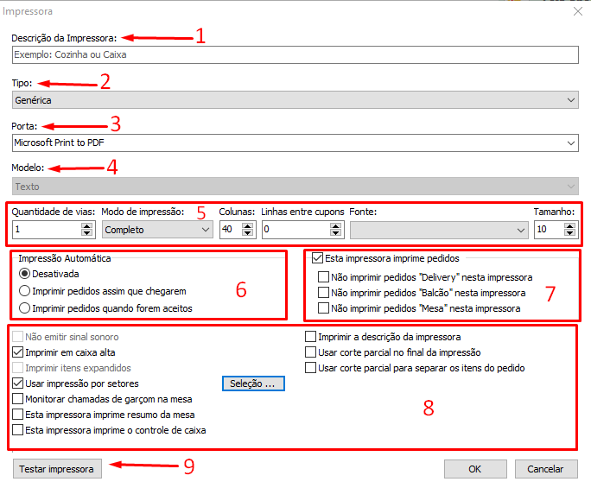
Task: Click the Descrição da Impressora text field
Action: pyautogui.click(x=294, y=54)
